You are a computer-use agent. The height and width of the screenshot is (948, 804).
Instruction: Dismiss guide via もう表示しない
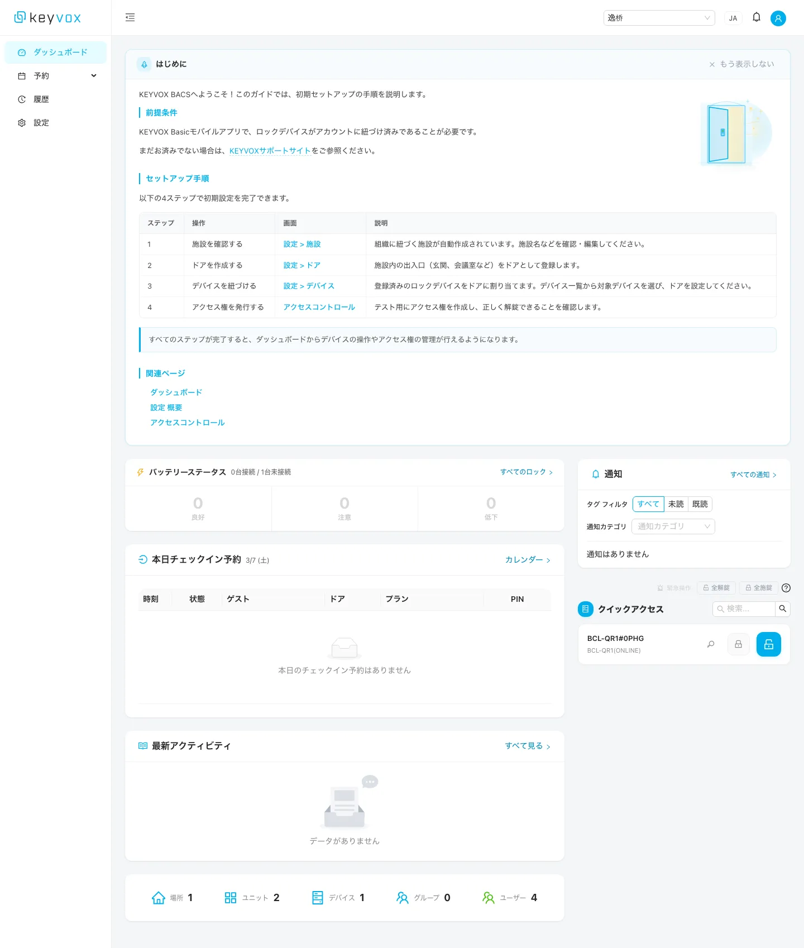pos(741,64)
